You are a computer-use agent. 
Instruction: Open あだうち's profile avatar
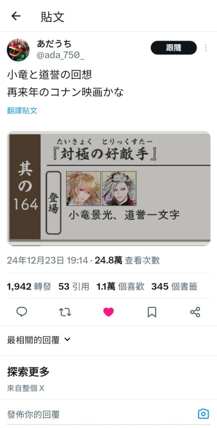click(18, 50)
